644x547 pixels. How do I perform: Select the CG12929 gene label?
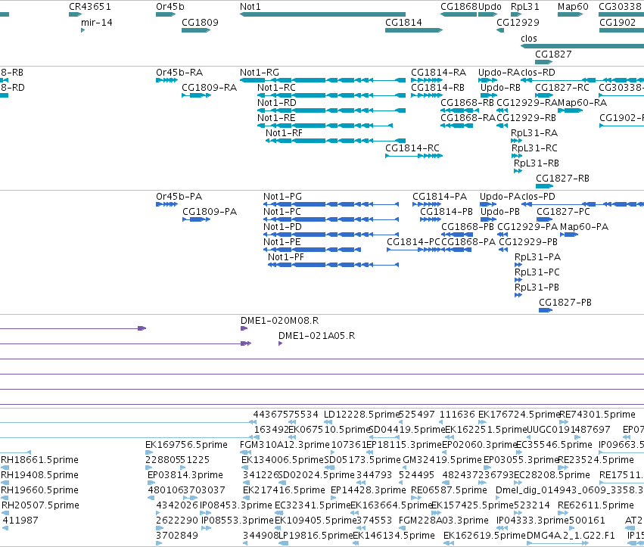click(x=518, y=22)
